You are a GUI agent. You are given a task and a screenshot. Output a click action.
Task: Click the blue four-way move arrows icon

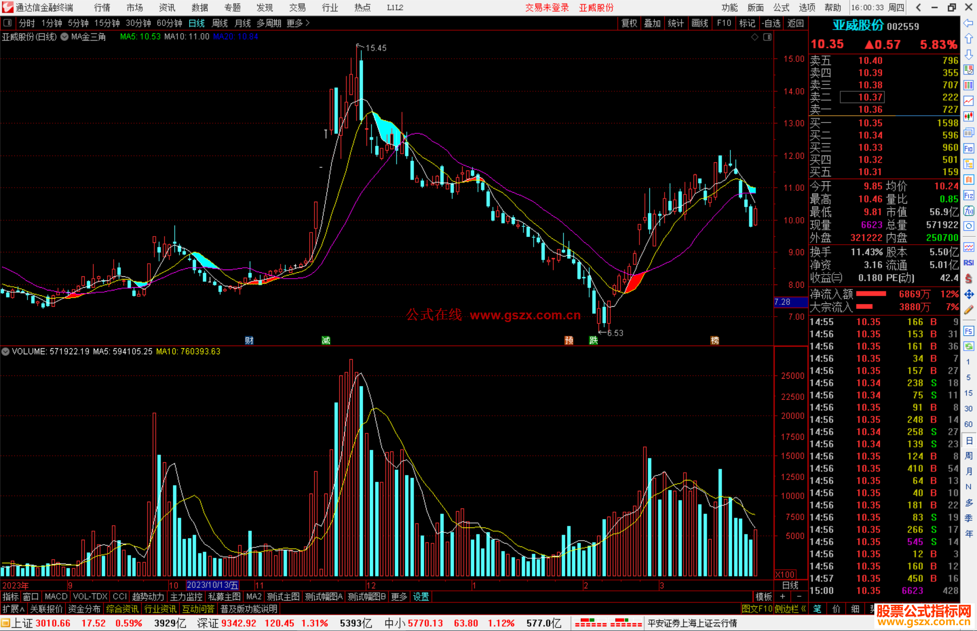(968, 294)
